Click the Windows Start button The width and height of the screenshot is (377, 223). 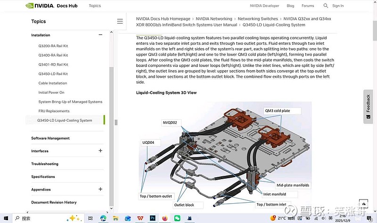[x=6, y=218]
